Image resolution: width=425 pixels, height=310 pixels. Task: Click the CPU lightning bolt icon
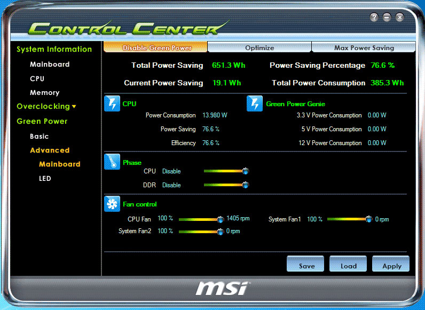(112, 104)
